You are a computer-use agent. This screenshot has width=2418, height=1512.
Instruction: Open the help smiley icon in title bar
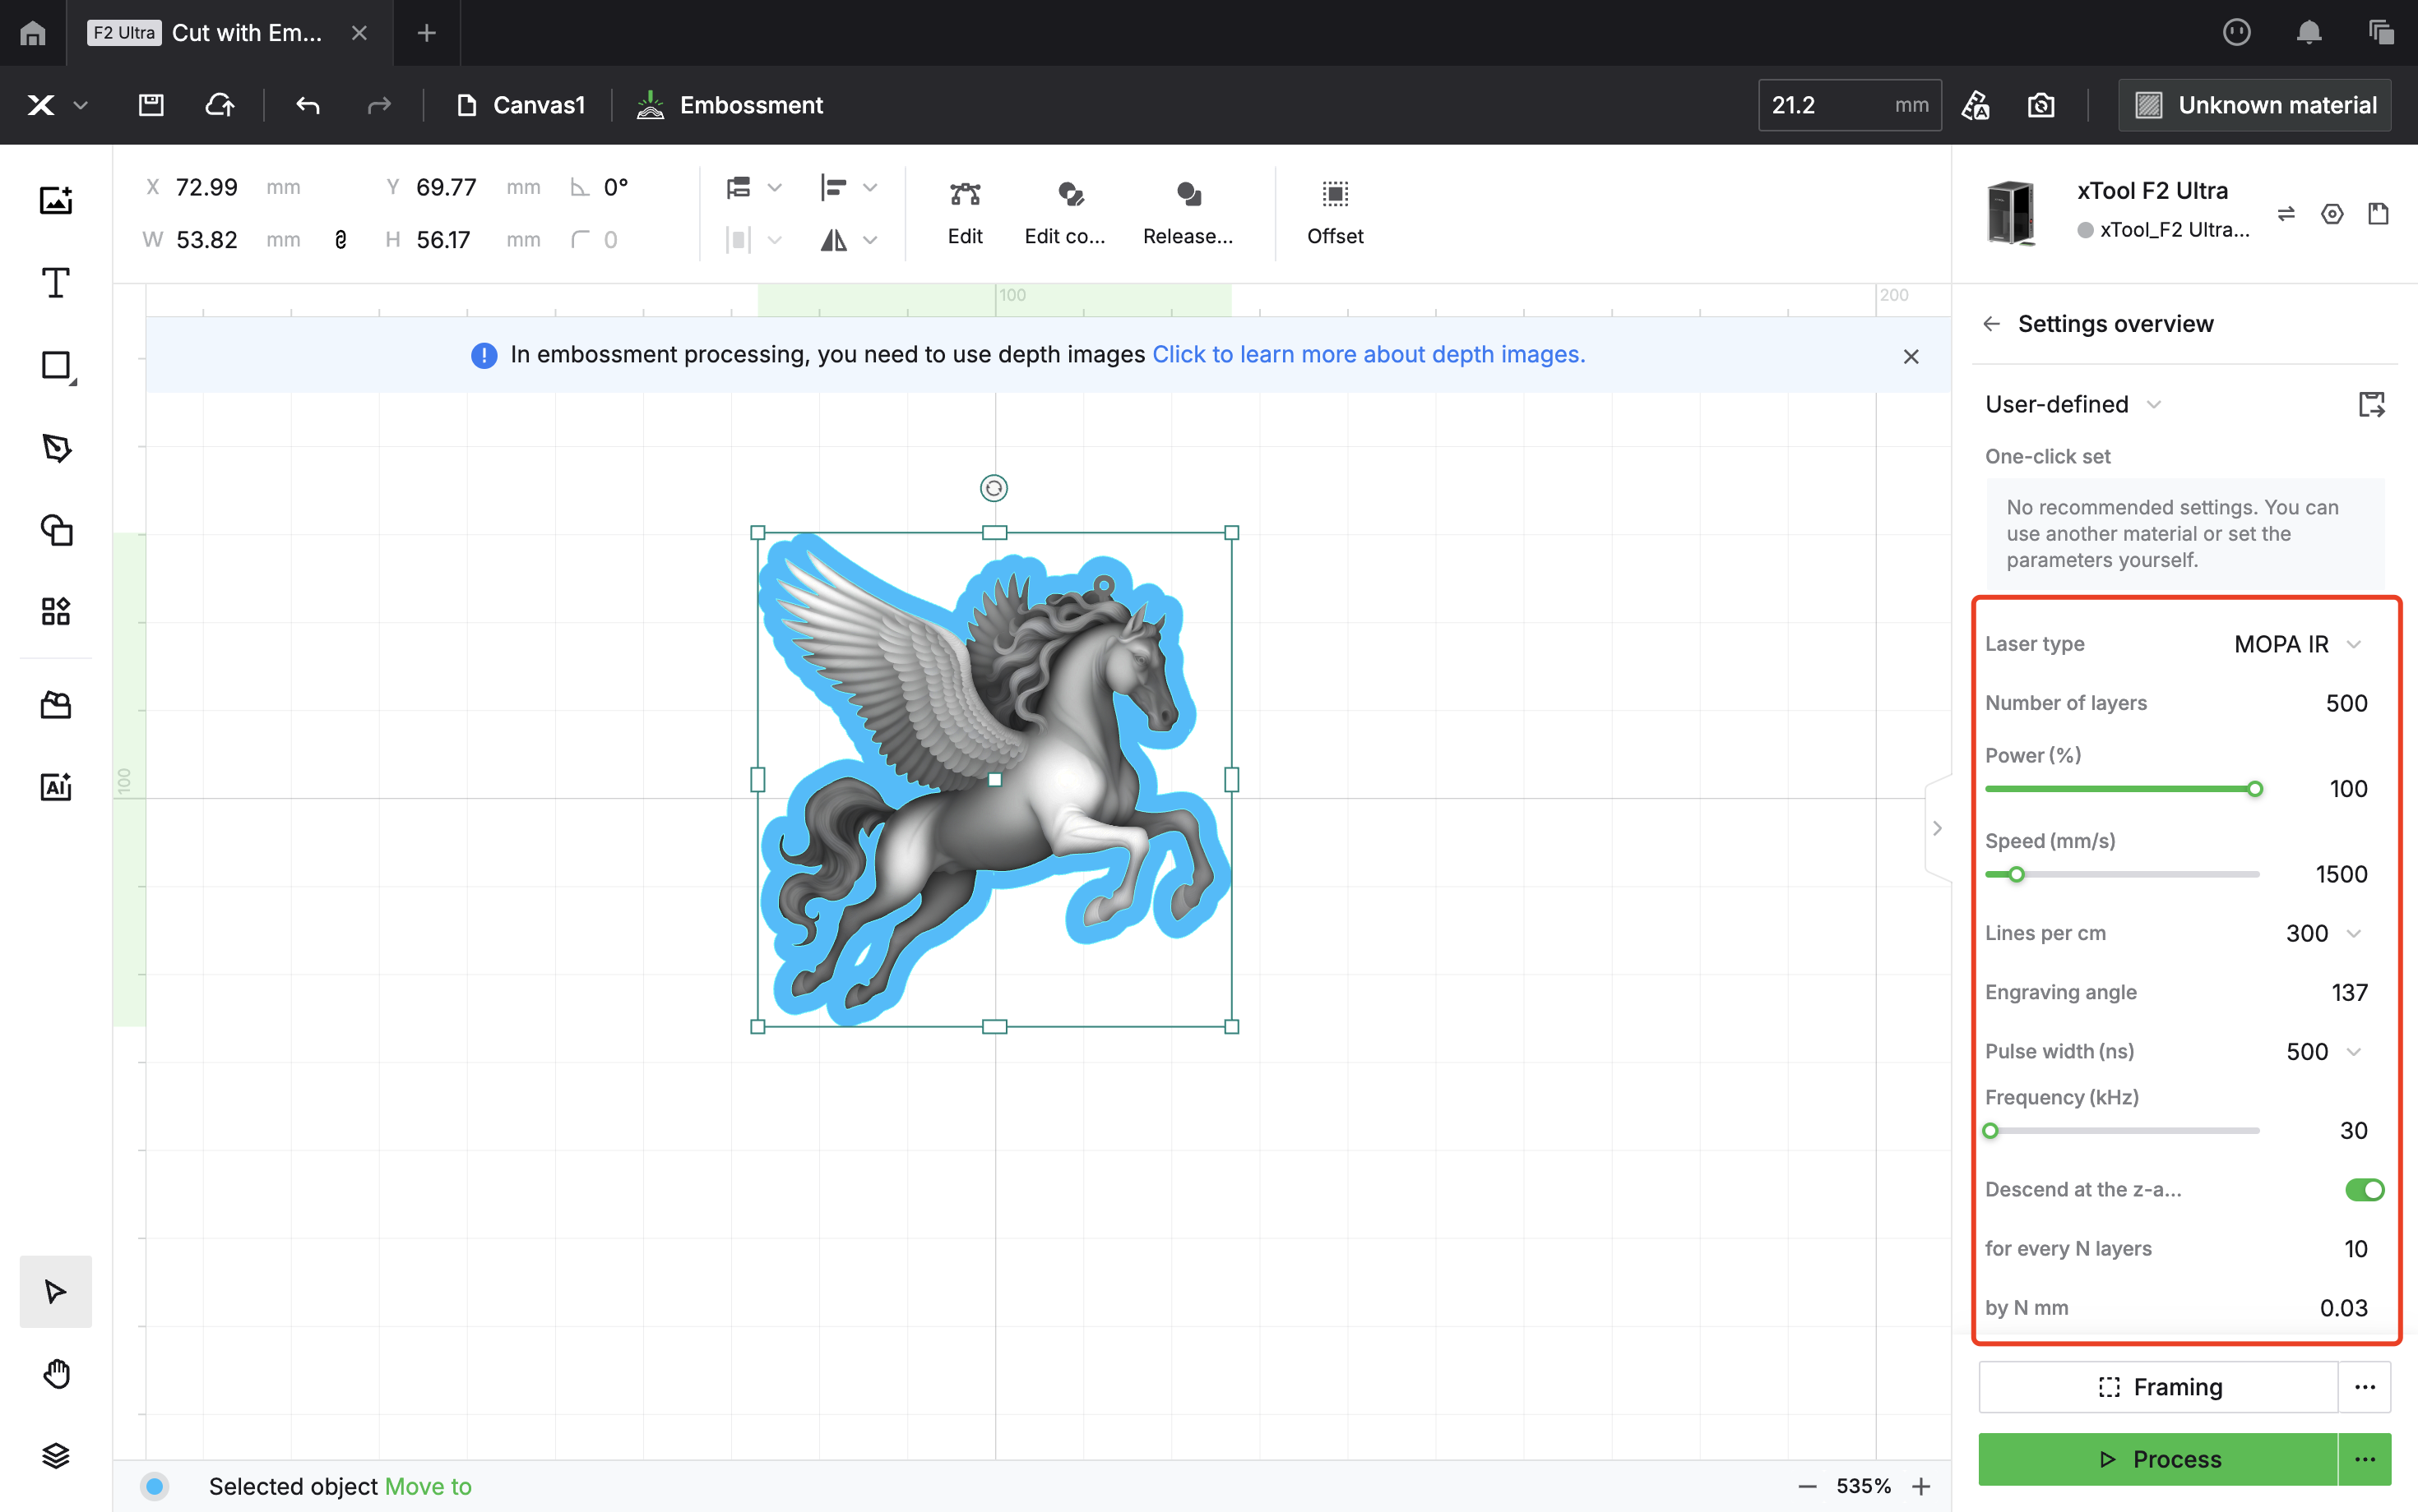coord(2237,33)
